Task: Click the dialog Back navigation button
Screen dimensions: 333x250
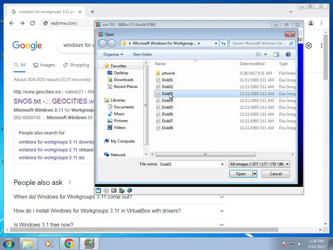Action: click(x=102, y=43)
